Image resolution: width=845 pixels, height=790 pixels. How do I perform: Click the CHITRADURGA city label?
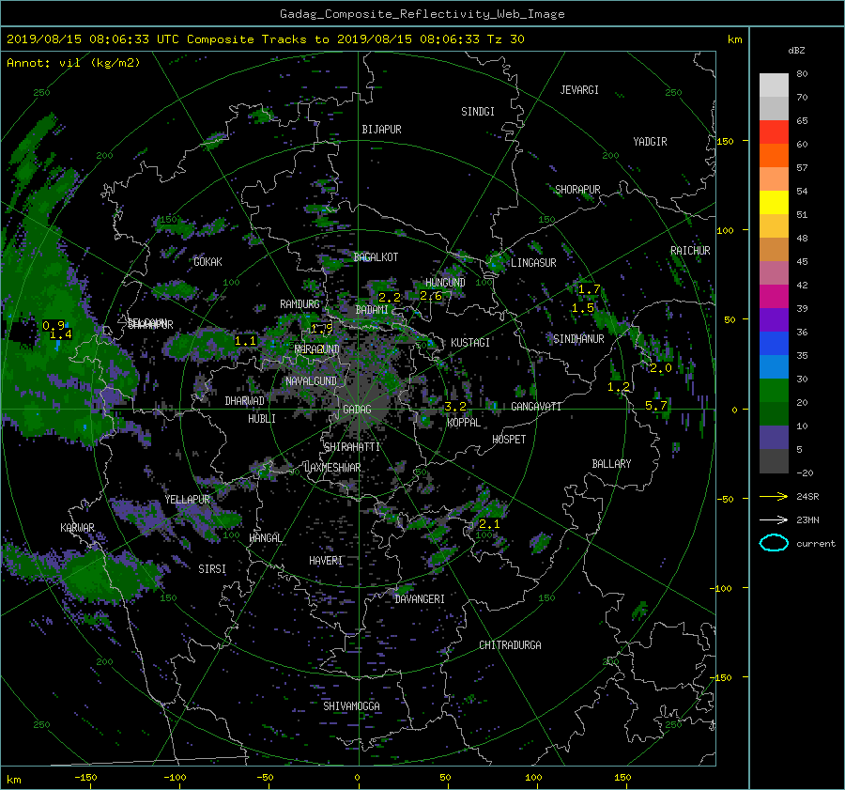tap(510, 645)
